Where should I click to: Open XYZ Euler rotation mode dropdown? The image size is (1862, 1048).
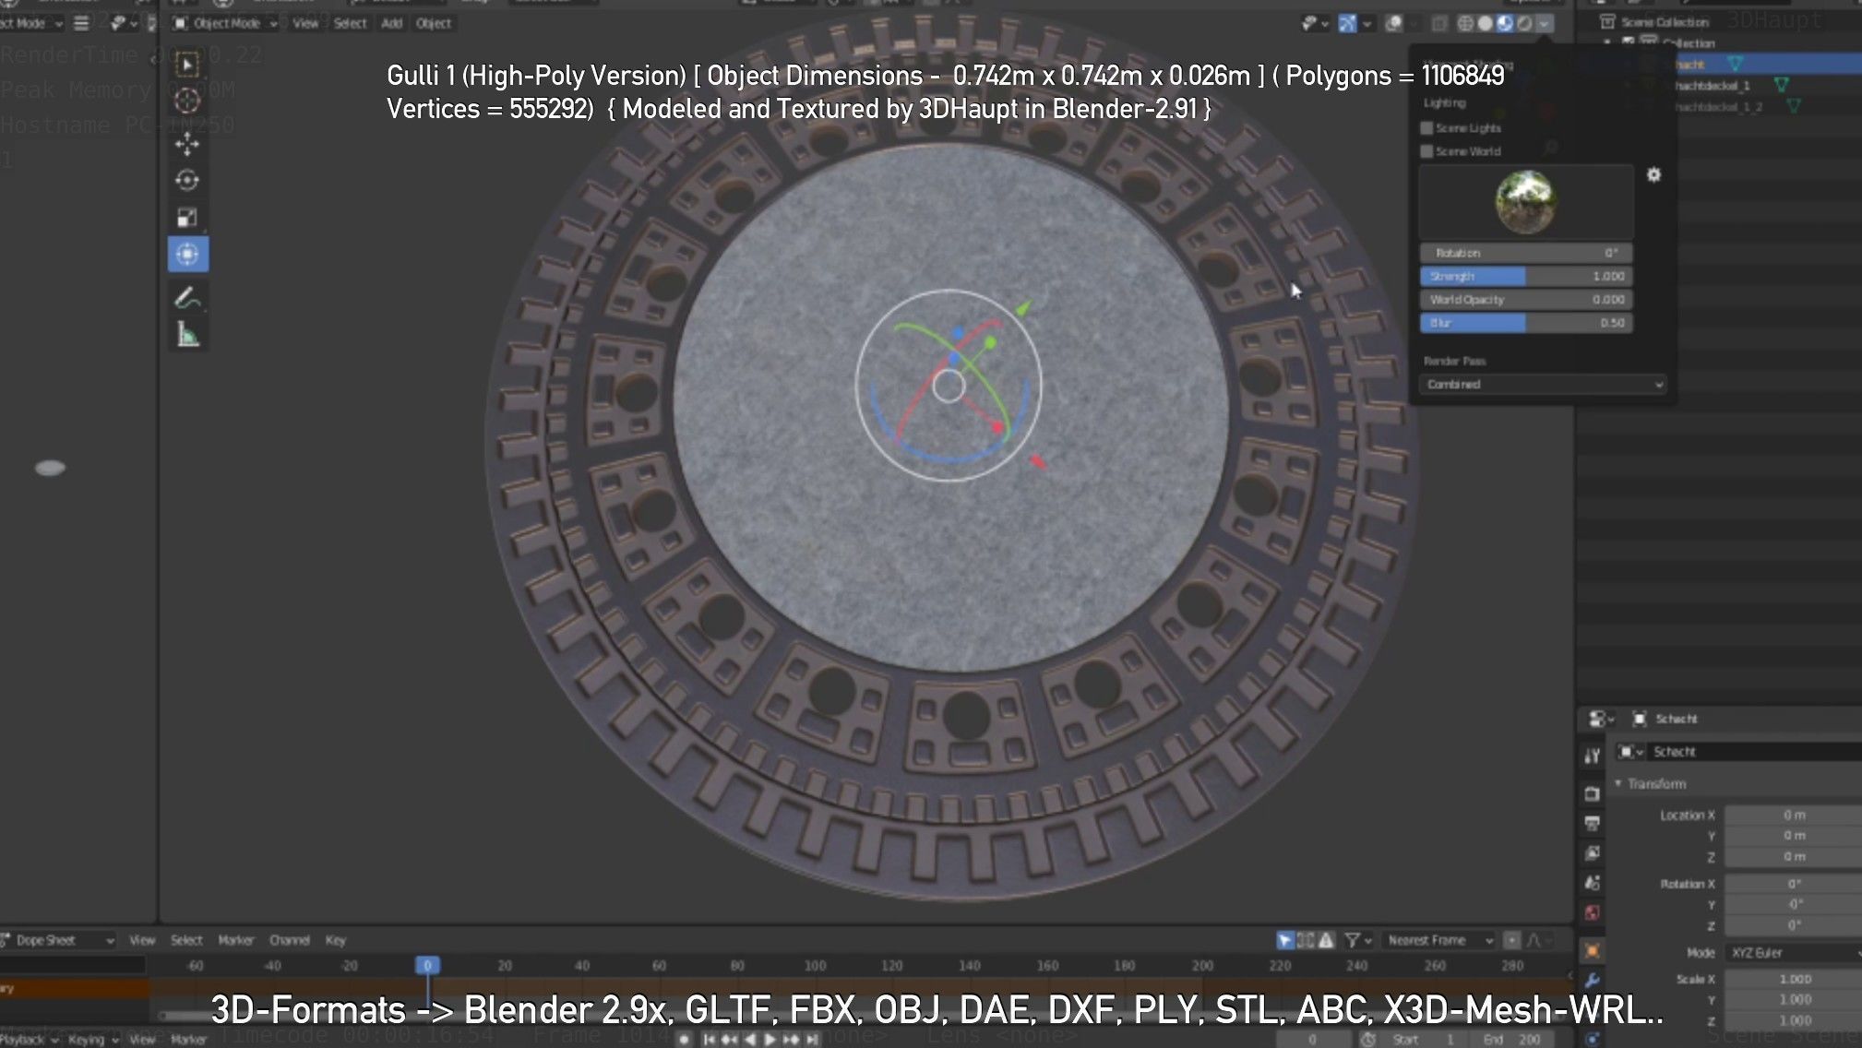(1794, 953)
